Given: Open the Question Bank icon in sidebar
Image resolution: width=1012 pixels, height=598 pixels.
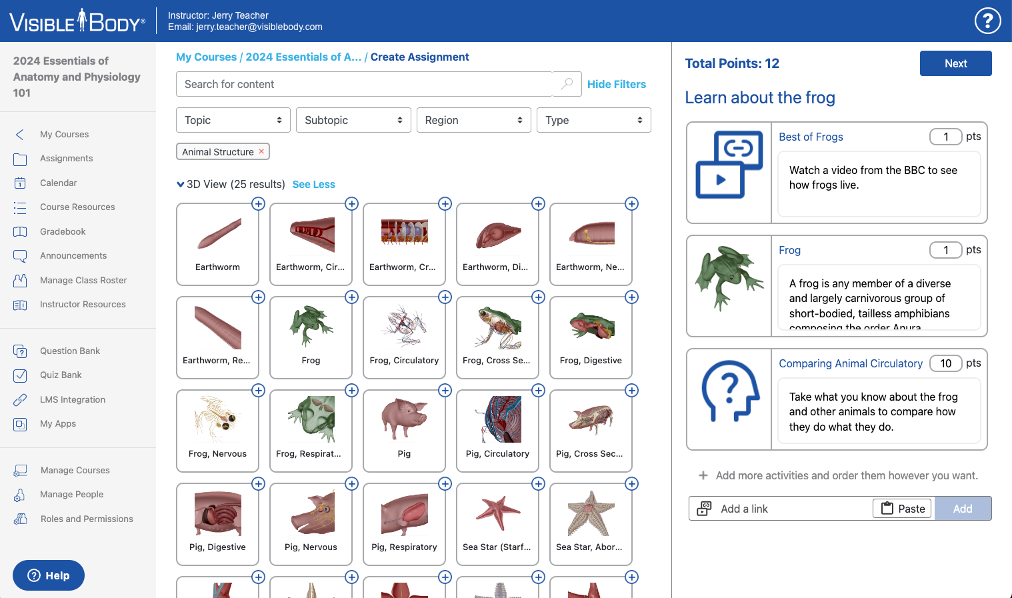Looking at the screenshot, I should 20,351.
